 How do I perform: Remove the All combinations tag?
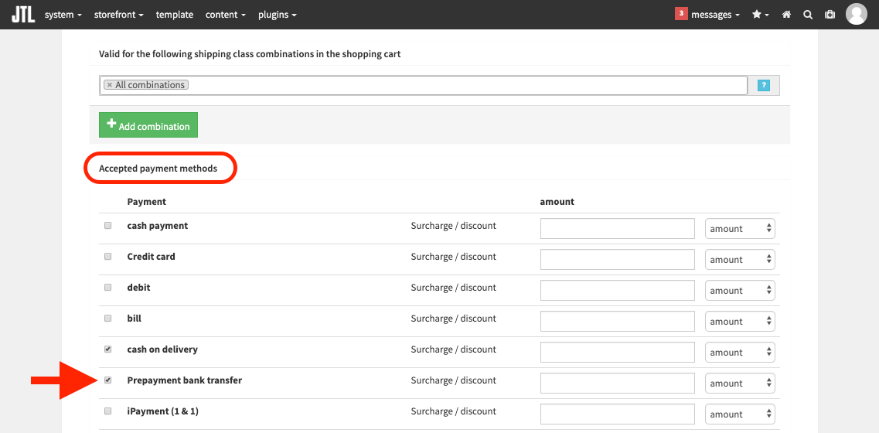point(109,85)
